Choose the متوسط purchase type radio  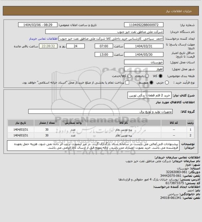click(x=151, y=82)
